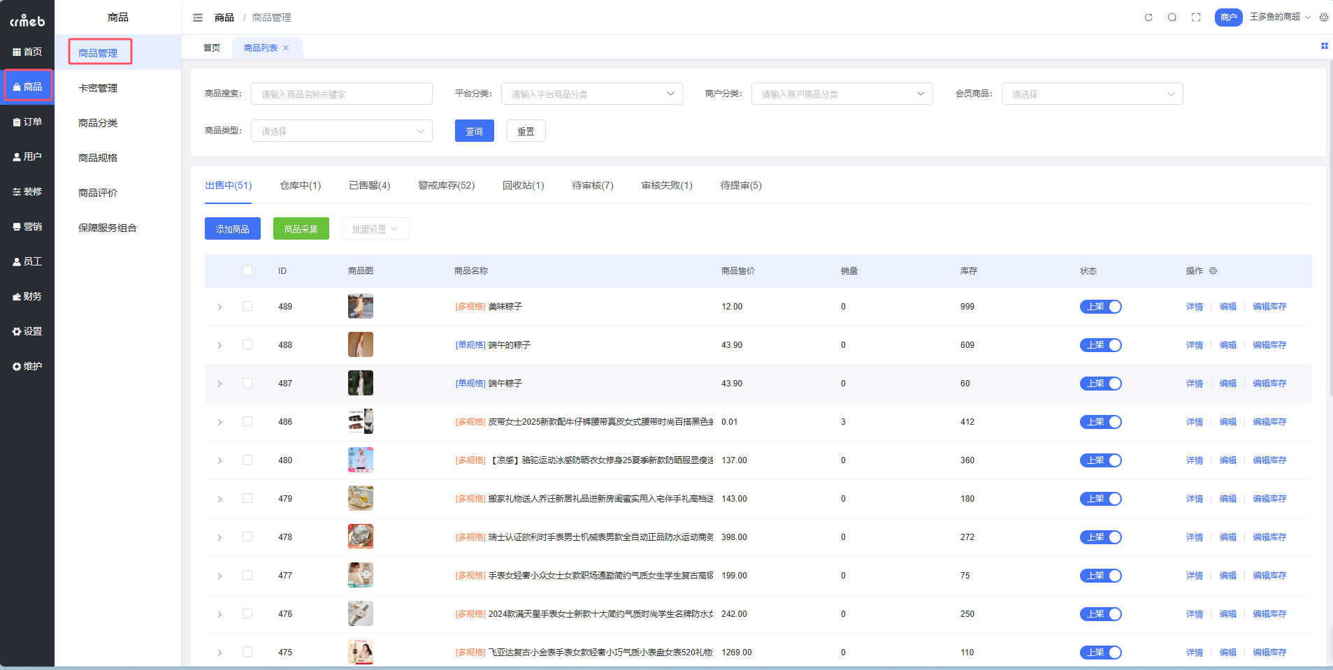Click the hamburger menu collapse icon

tap(198, 17)
